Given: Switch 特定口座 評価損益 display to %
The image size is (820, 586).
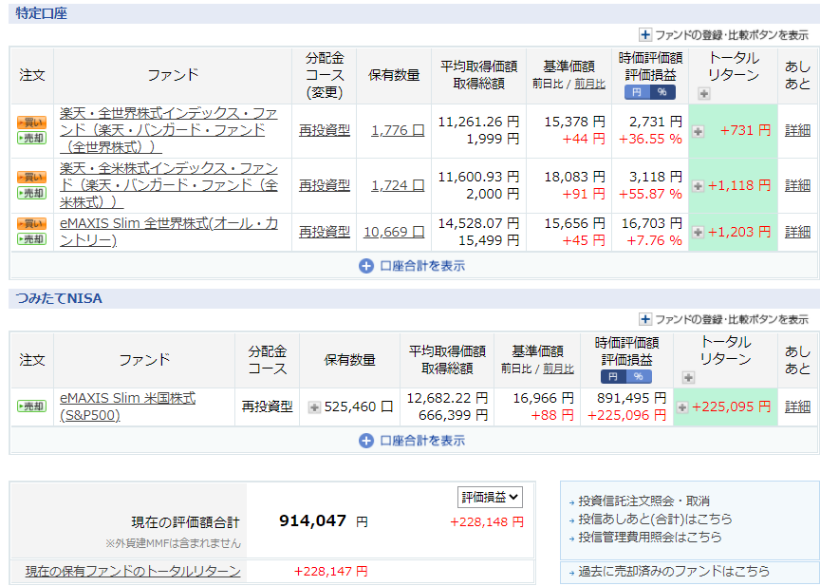Looking at the screenshot, I should pyautogui.click(x=662, y=92).
